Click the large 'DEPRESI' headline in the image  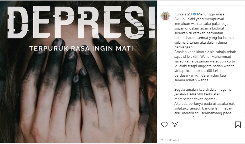tap(81, 22)
